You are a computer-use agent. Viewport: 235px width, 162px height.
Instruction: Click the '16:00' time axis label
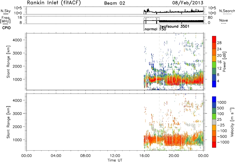click(144, 156)
